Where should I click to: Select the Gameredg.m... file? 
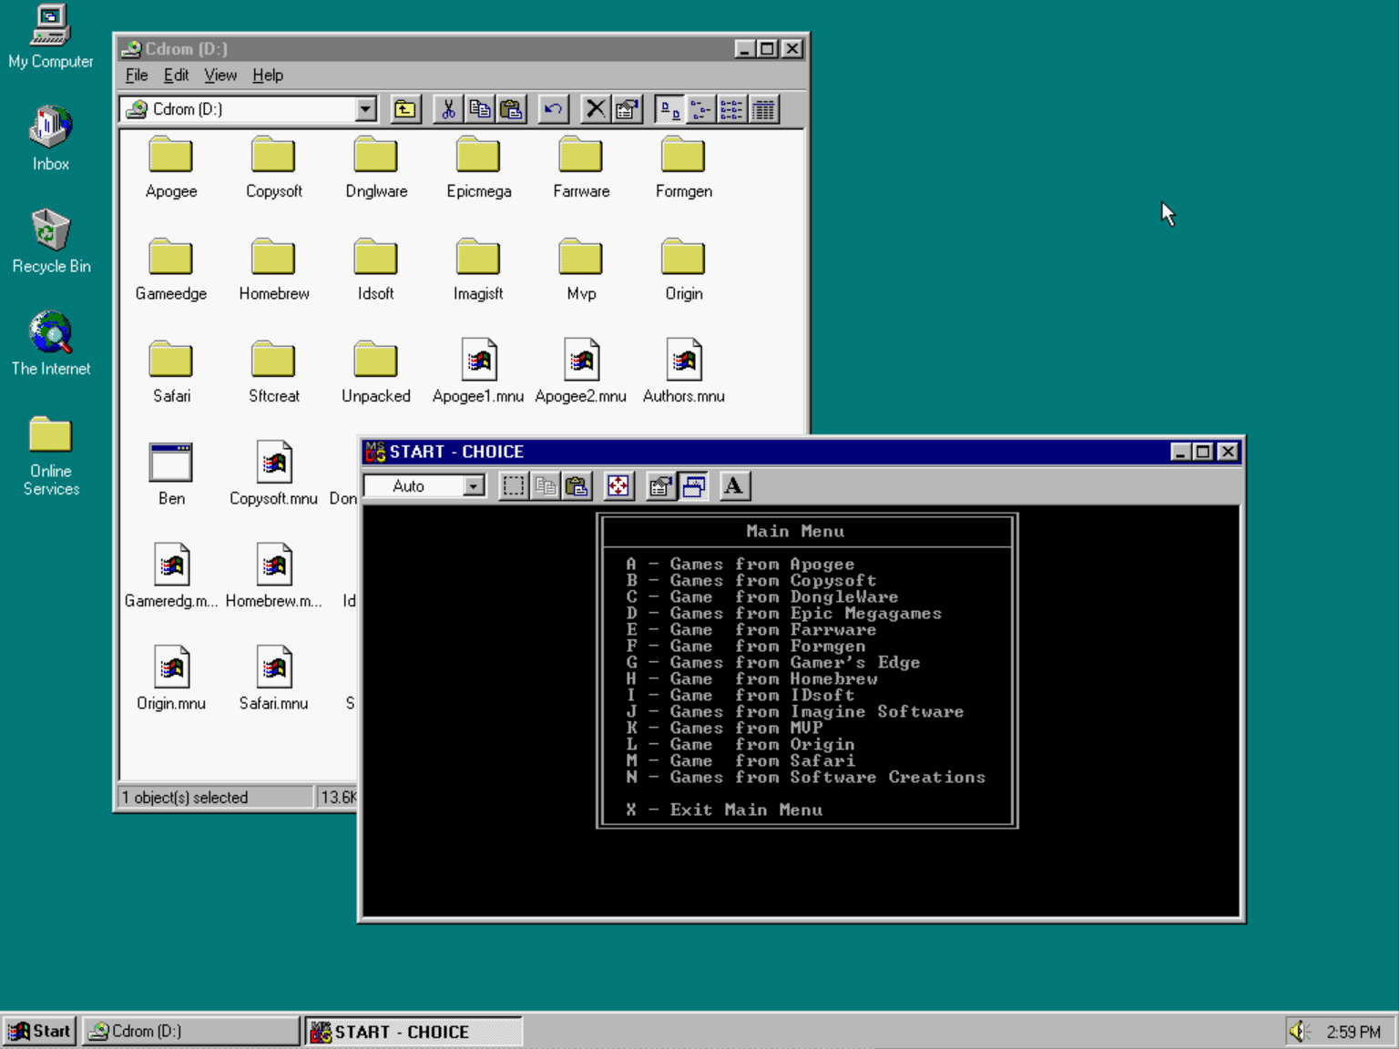click(x=171, y=577)
